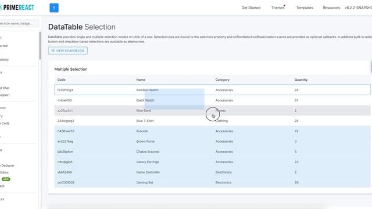The height and width of the screenshot is (209, 372).
Task: Click the Gaming Set name cell
Action: (145, 182)
